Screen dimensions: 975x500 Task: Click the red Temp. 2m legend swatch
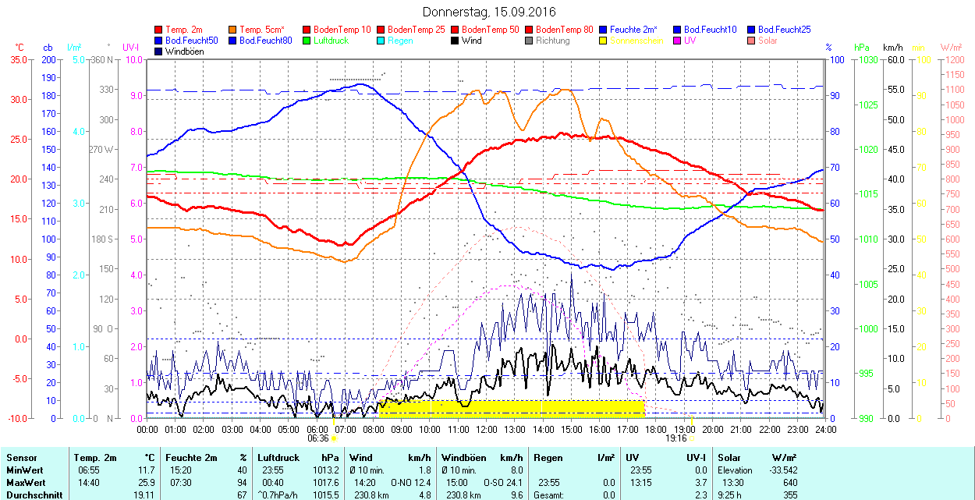pos(159,30)
